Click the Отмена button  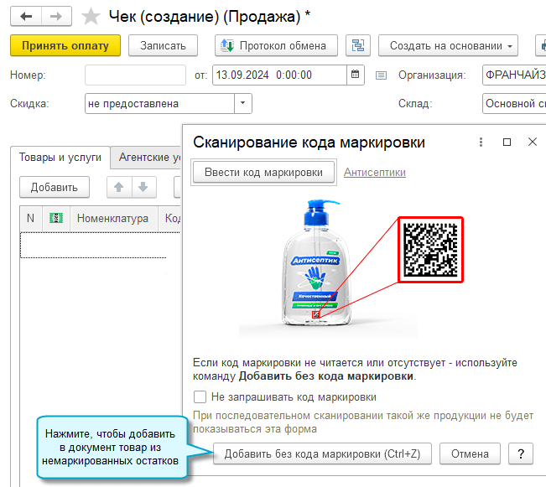coord(470,454)
